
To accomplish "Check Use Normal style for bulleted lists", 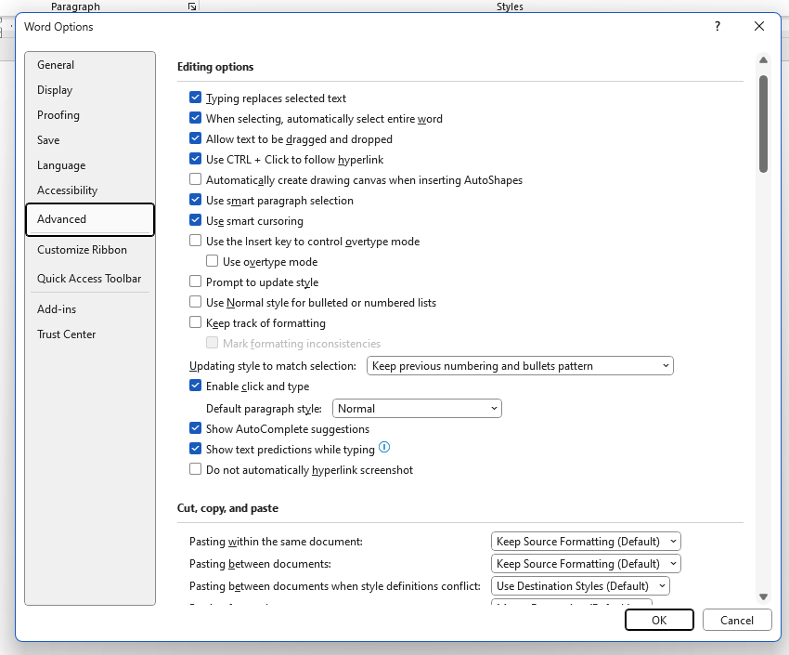I will coord(195,302).
